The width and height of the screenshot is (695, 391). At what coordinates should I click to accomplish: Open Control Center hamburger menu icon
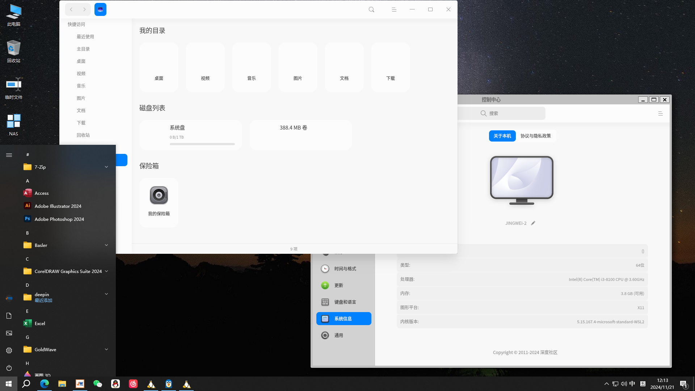click(661, 113)
